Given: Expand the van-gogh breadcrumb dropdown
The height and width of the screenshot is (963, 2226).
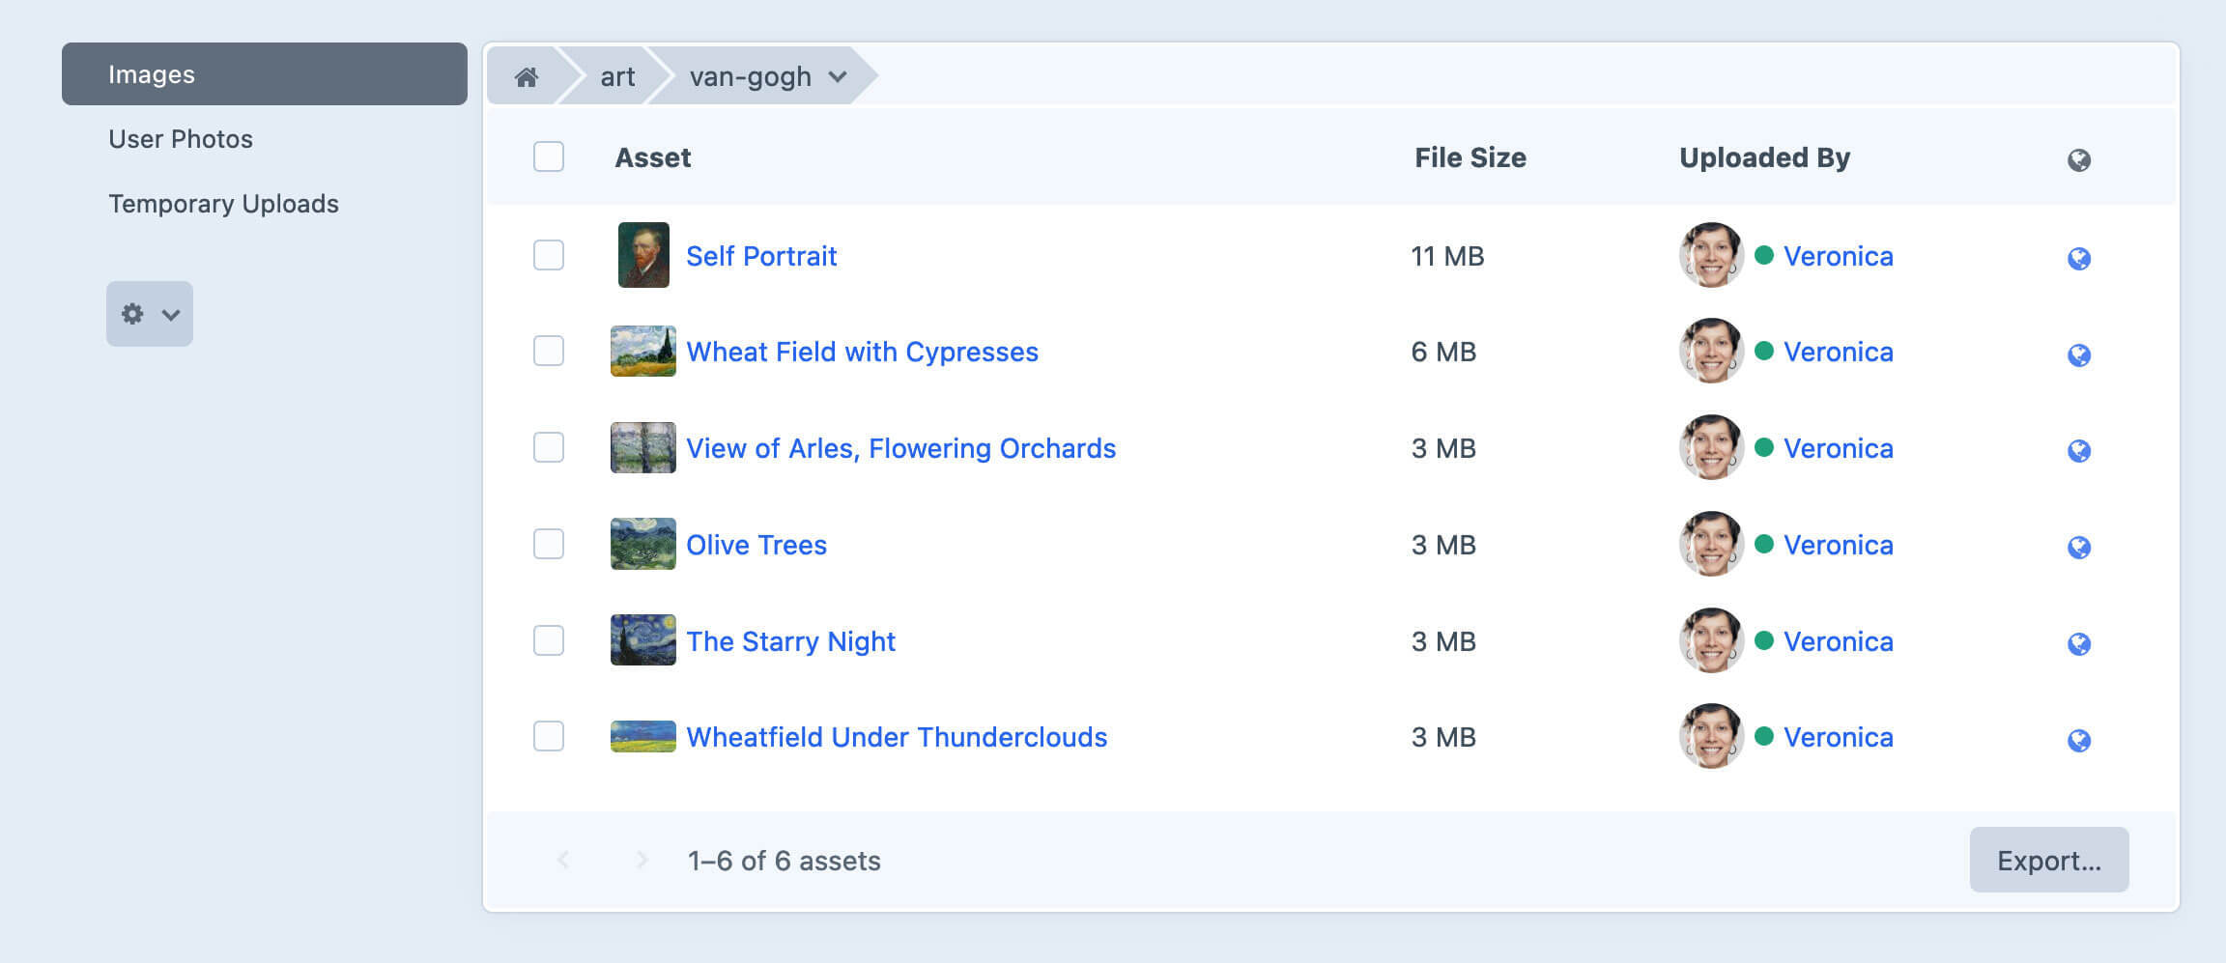Looking at the screenshot, I should click(838, 76).
